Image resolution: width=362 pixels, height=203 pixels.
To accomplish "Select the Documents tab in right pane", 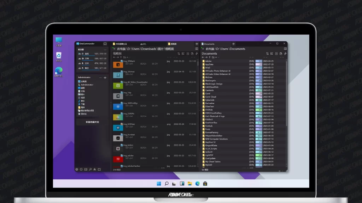I will [x=209, y=44].
